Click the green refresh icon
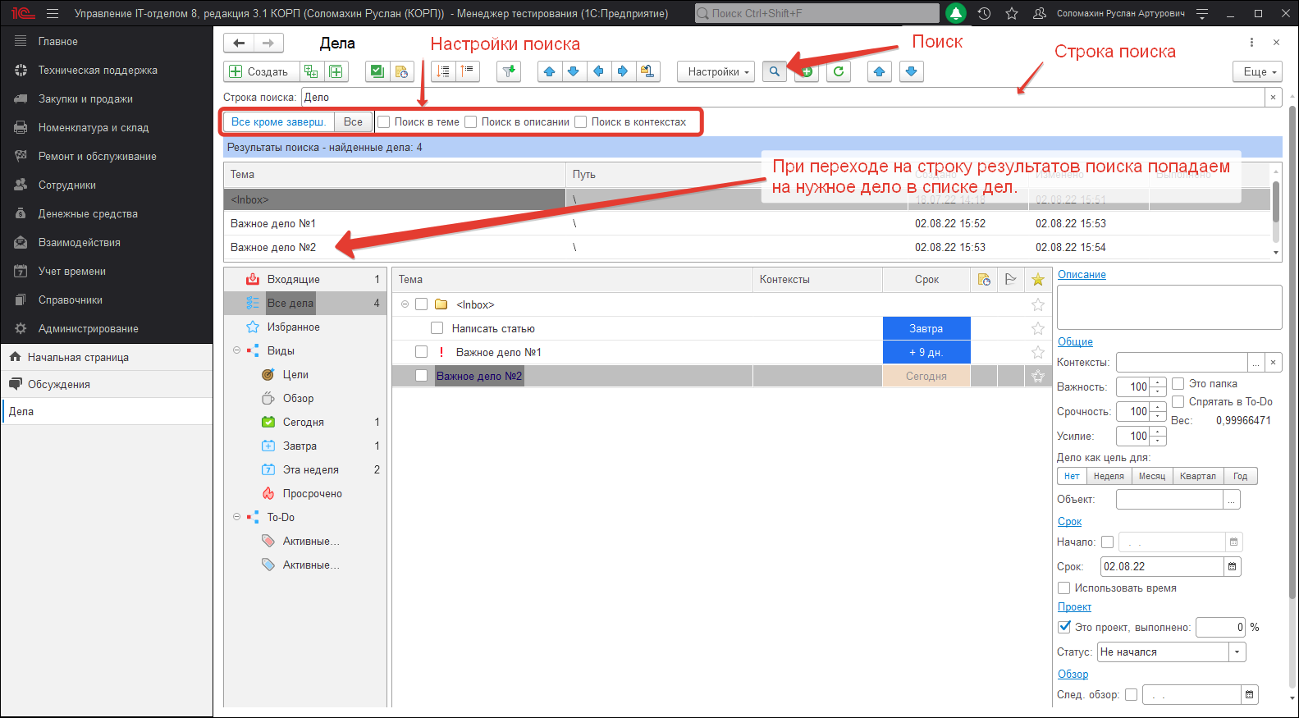The image size is (1299, 718). coord(838,71)
